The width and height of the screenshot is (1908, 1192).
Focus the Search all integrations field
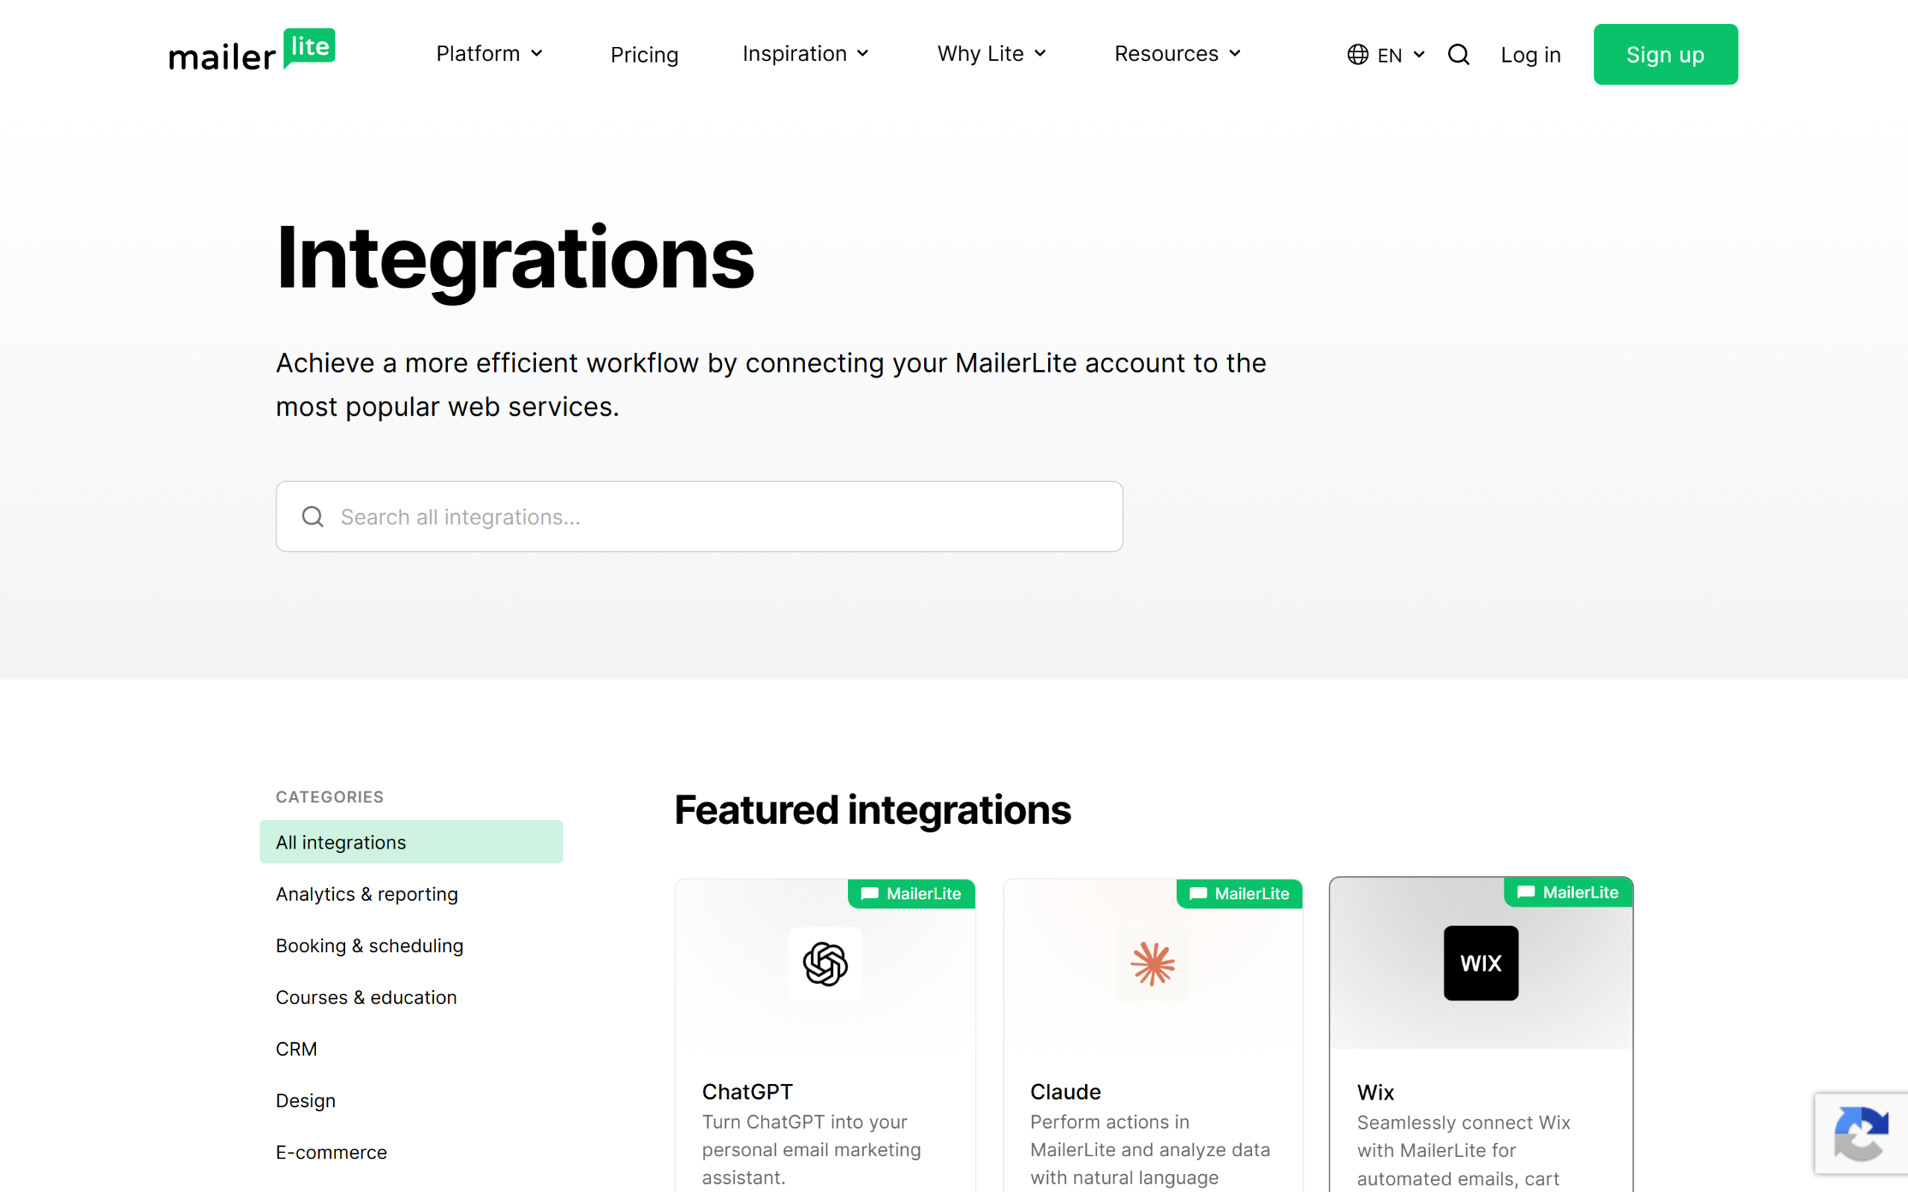coord(699,516)
